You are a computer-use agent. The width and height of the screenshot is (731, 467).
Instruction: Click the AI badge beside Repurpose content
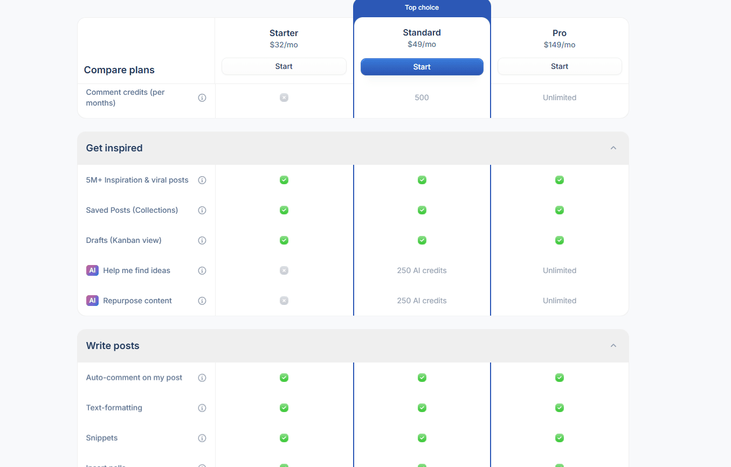(92, 301)
